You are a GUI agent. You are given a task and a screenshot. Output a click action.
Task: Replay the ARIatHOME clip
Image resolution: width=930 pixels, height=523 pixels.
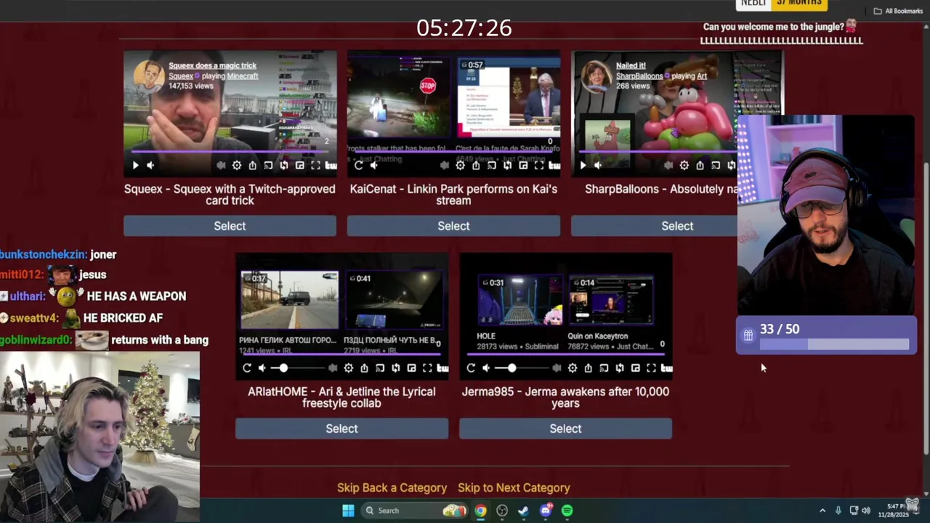[247, 368]
